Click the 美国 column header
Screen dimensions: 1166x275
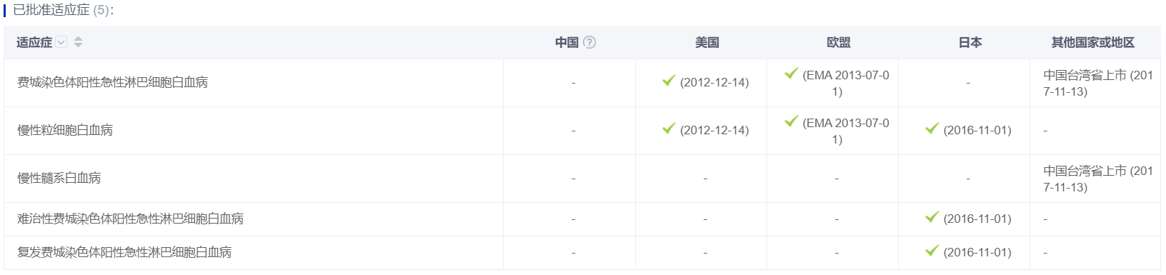(x=707, y=42)
